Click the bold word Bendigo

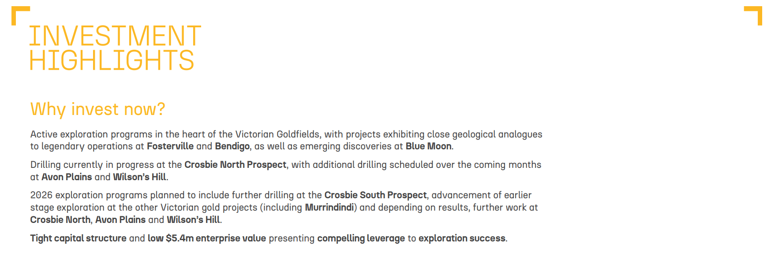[232, 146]
